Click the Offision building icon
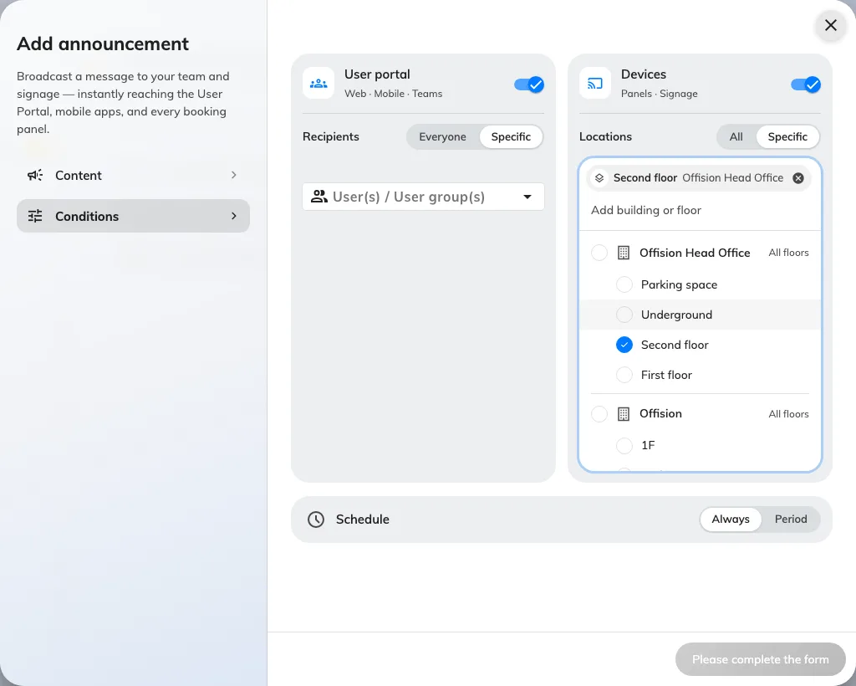856x686 pixels. [x=624, y=414]
